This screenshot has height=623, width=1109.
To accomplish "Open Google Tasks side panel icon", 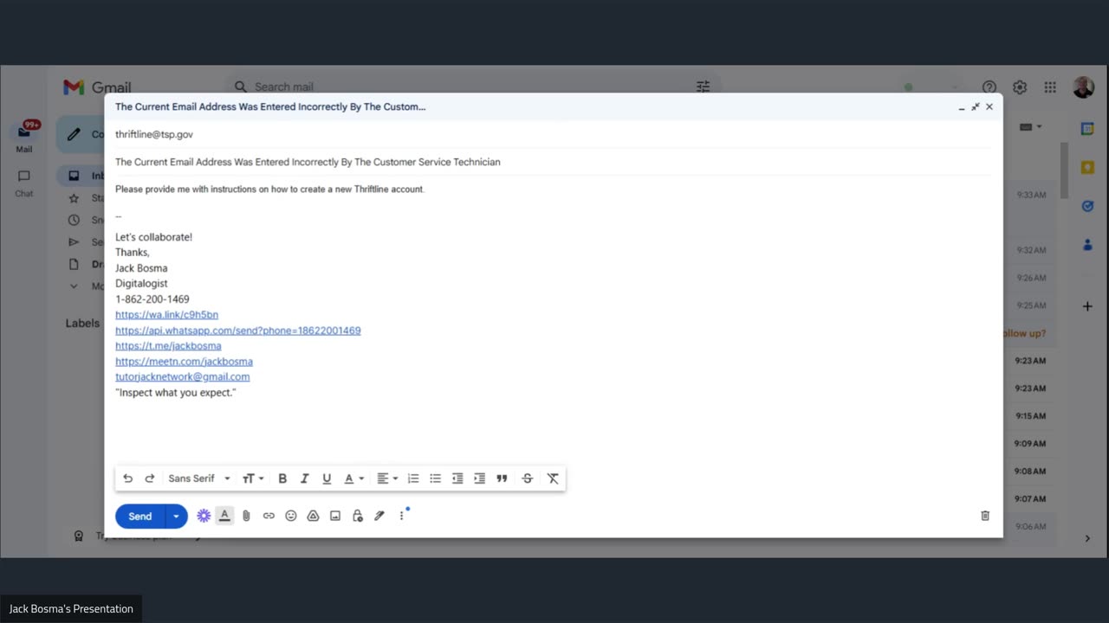I will click(x=1087, y=206).
